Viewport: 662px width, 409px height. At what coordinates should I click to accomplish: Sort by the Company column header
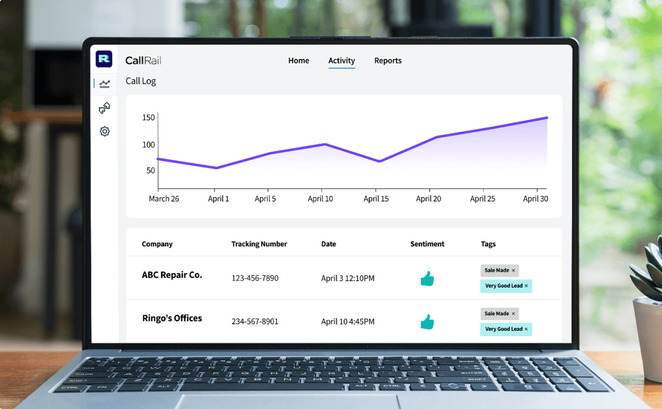click(157, 244)
